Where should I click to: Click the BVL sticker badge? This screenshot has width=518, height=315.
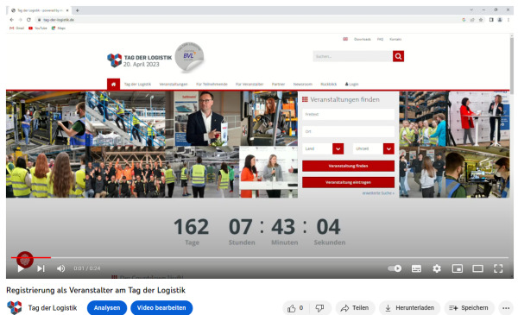(189, 57)
